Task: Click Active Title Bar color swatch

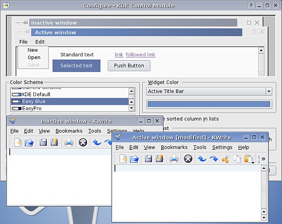Action: (x=209, y=104)
